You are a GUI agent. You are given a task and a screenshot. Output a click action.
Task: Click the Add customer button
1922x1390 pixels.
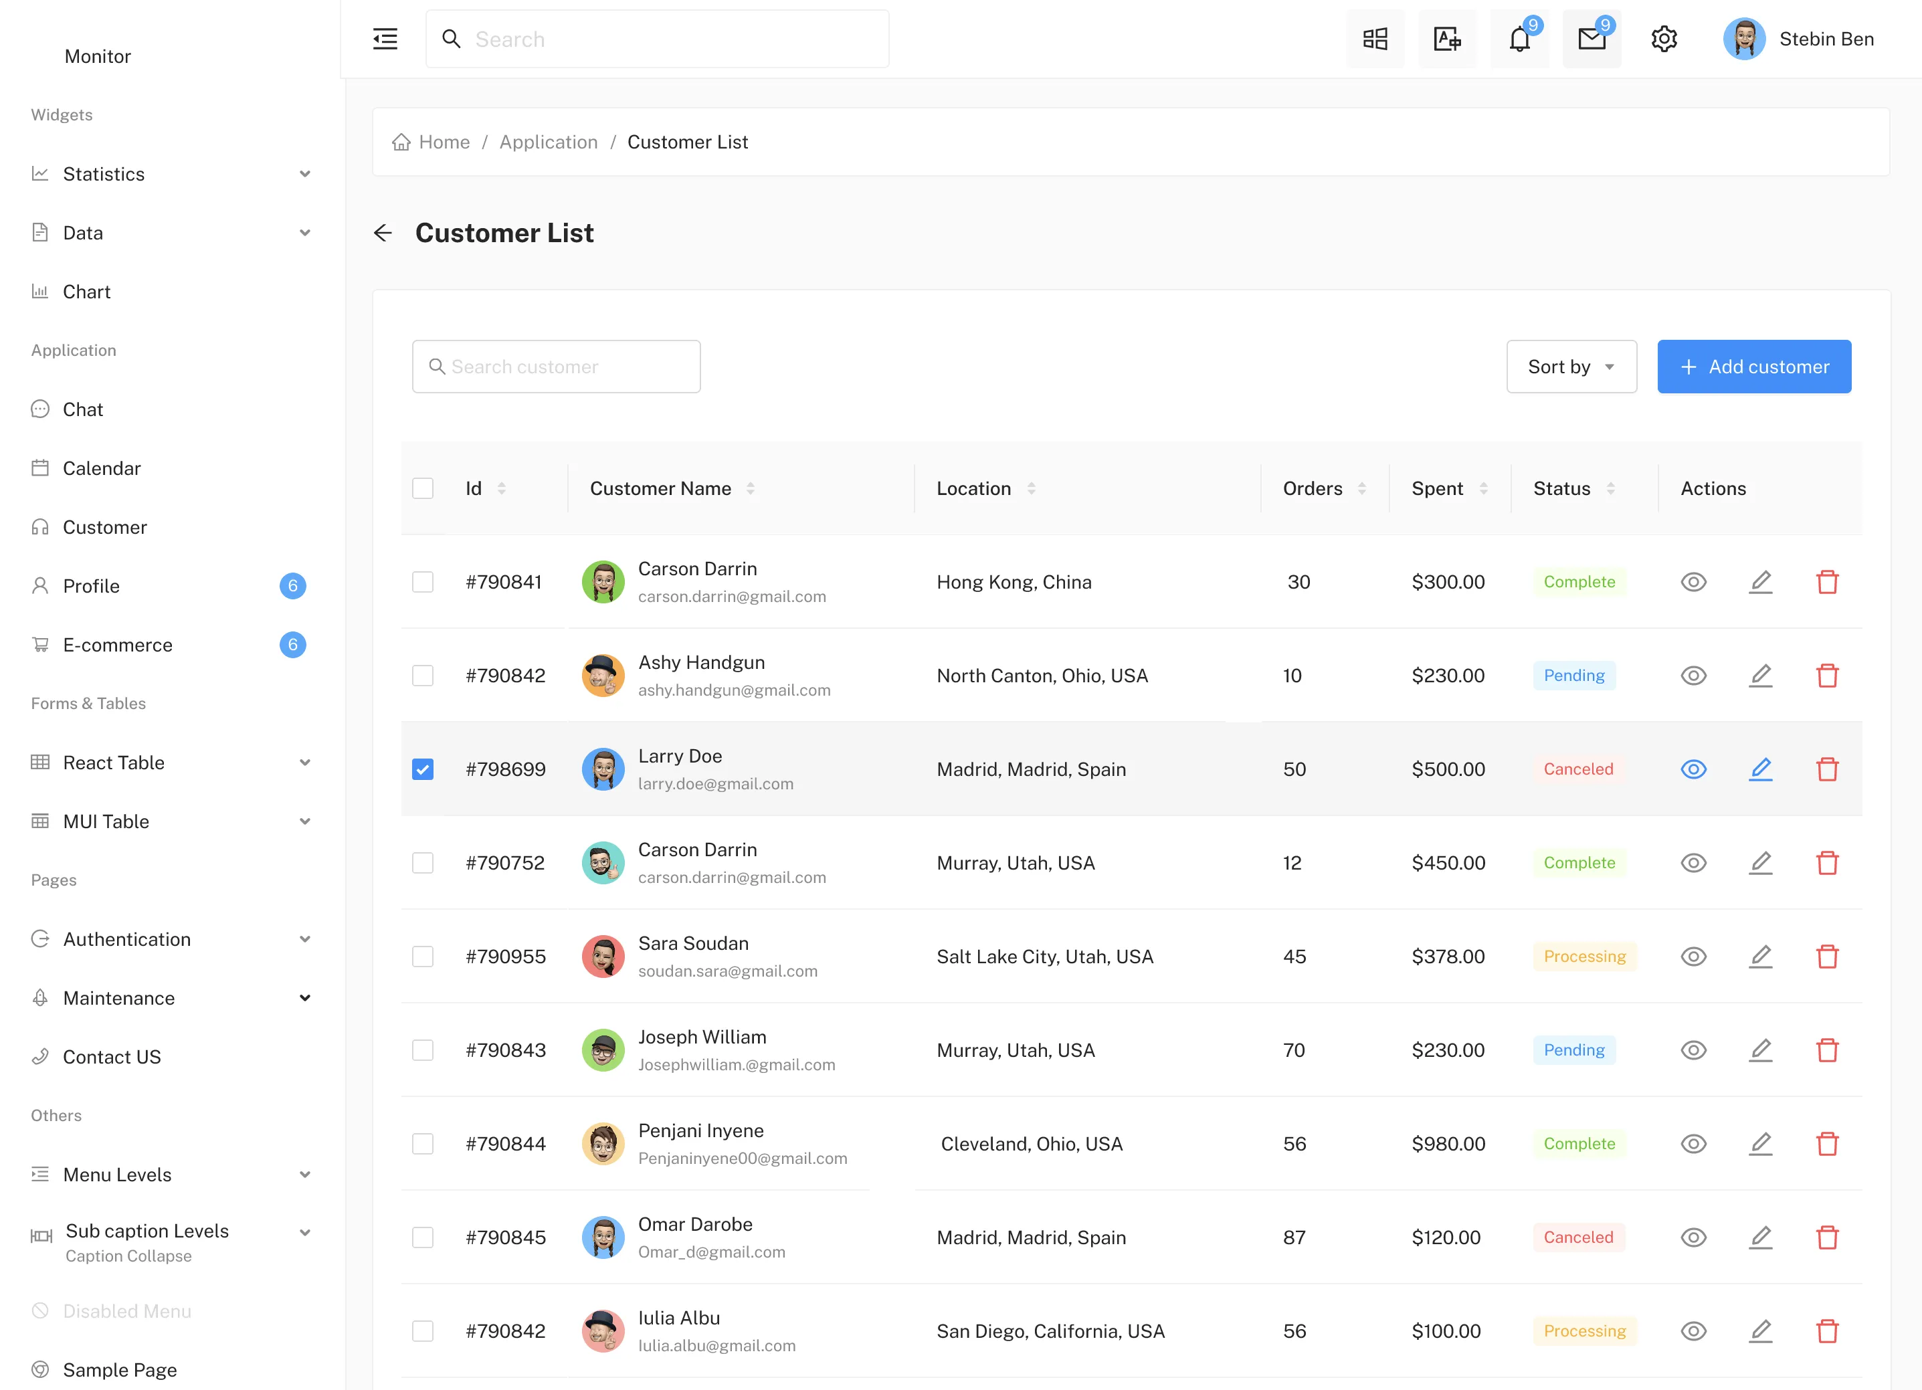(1753, 367)
